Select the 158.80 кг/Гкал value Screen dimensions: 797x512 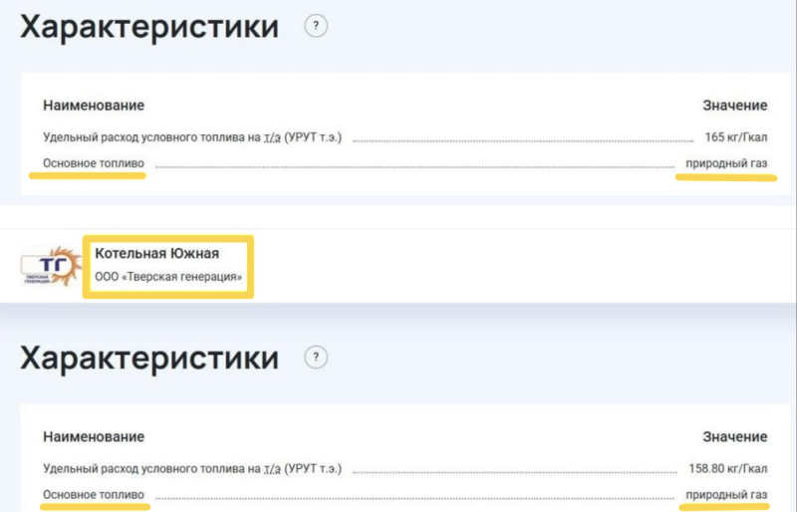click(725, 468)
